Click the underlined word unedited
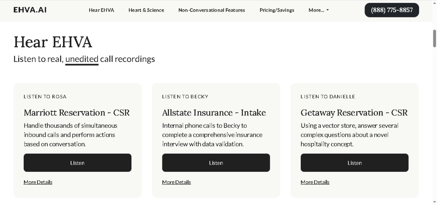Screen dimensions: 437x205 point(82,59)
